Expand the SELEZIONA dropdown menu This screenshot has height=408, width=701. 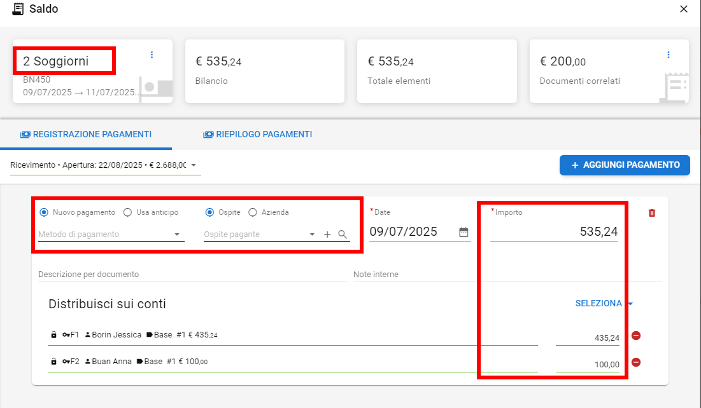pos(604,304)
